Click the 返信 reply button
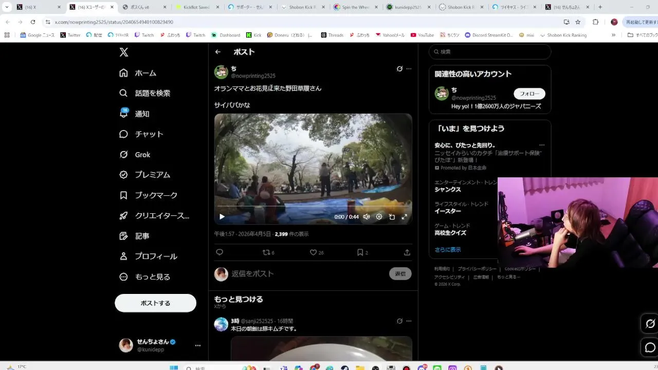 coord(400,274)
